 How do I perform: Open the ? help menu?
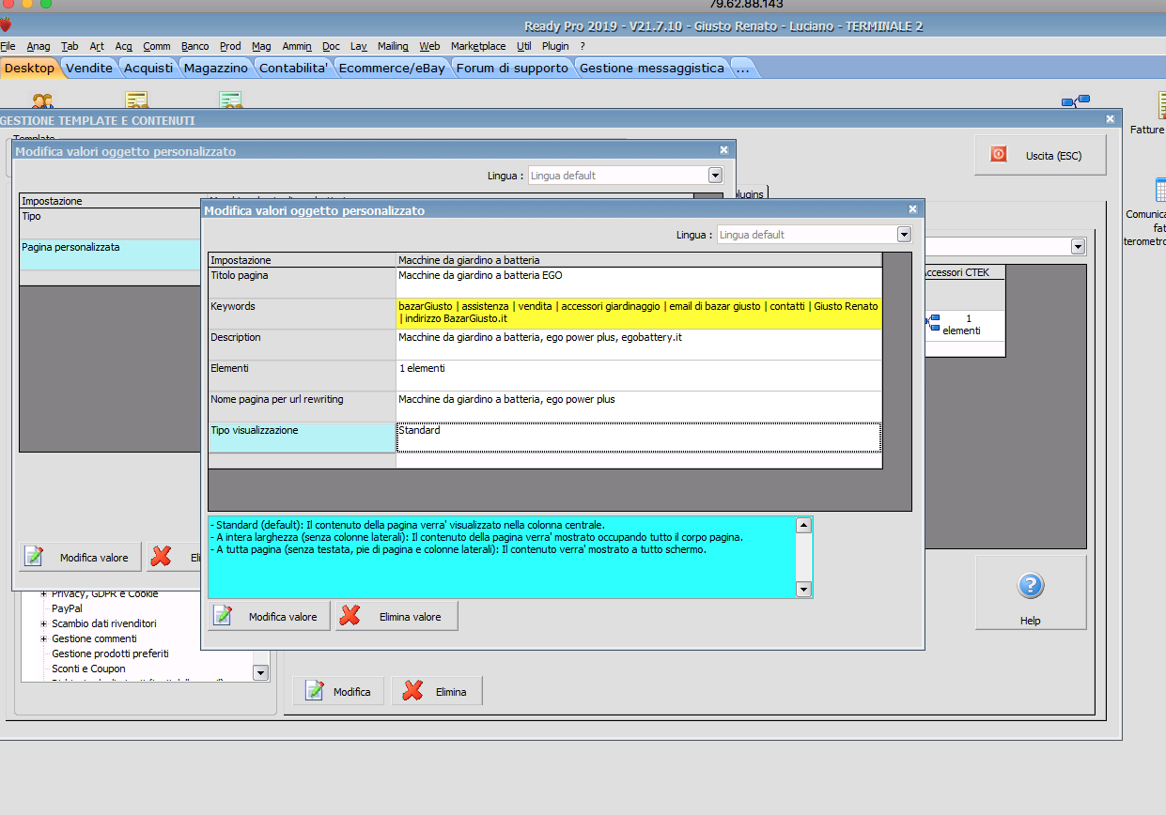click(x=583, y=46)
